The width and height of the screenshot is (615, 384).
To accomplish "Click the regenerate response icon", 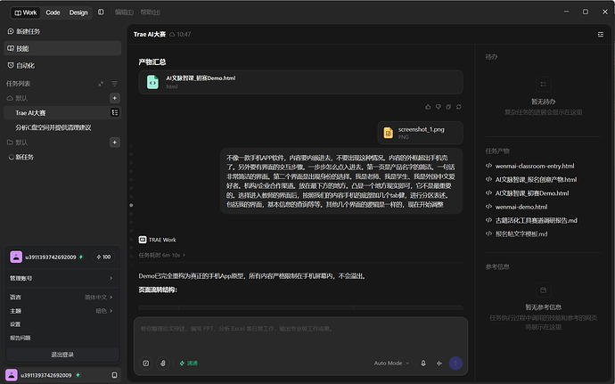I will pos(458,107).
